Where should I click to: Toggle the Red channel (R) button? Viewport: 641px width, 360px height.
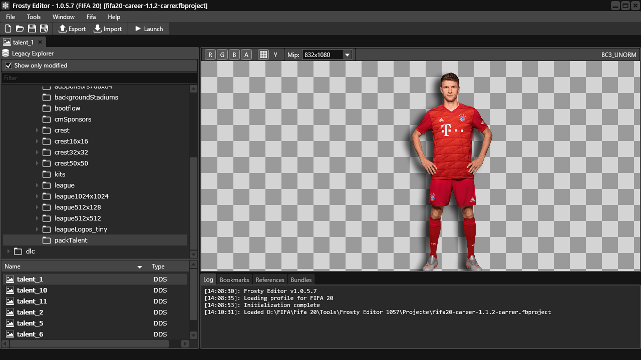pyautogui.click(x=210, y=55)
